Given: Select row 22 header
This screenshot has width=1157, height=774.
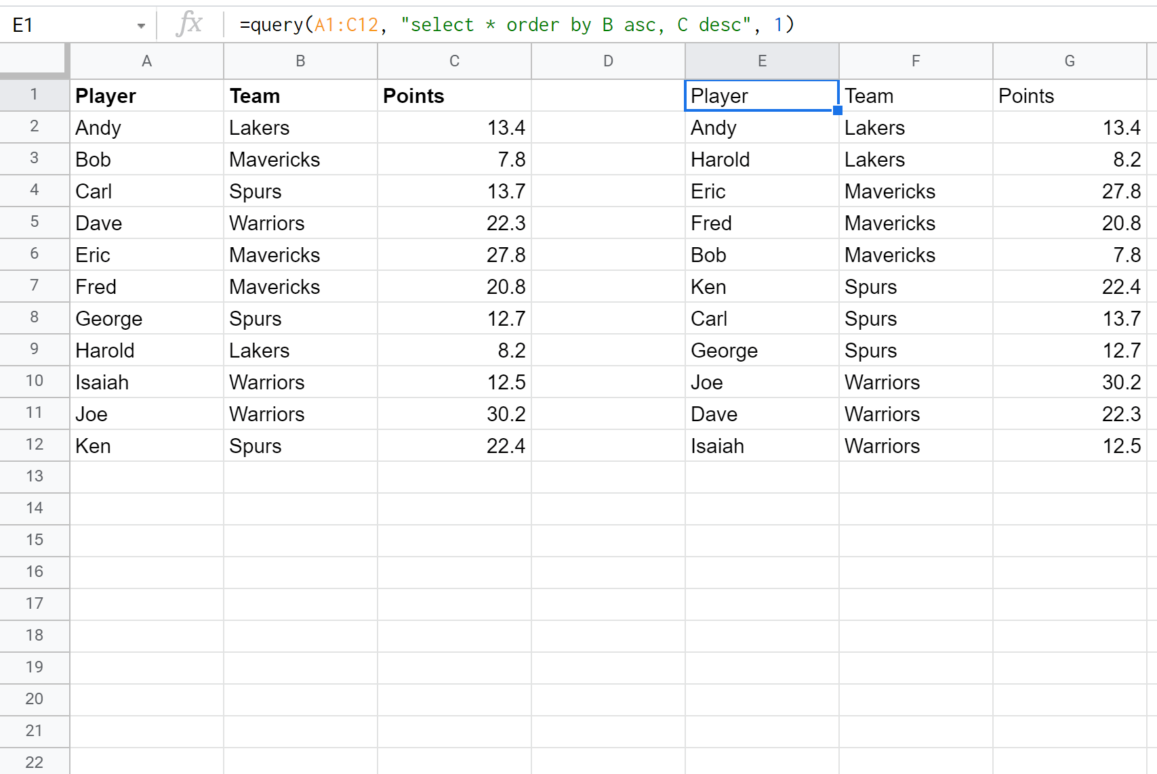Looking at the screenshot, I should point(34,762).
